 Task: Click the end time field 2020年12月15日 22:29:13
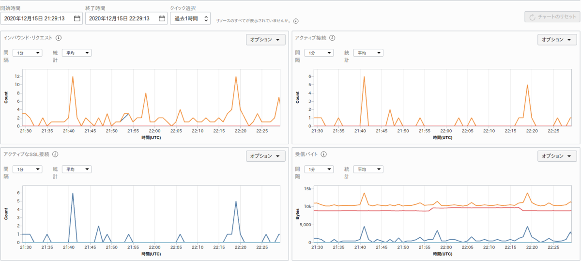tap(126, 18)
